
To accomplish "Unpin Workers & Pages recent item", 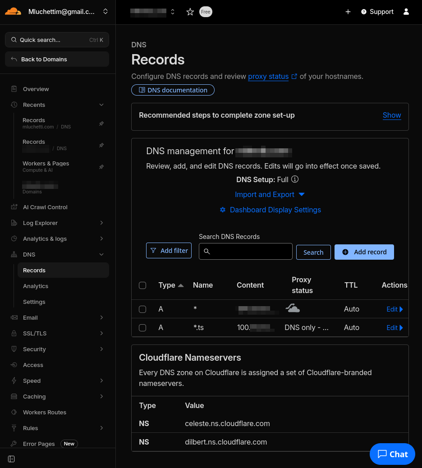I will pos(101,166).
